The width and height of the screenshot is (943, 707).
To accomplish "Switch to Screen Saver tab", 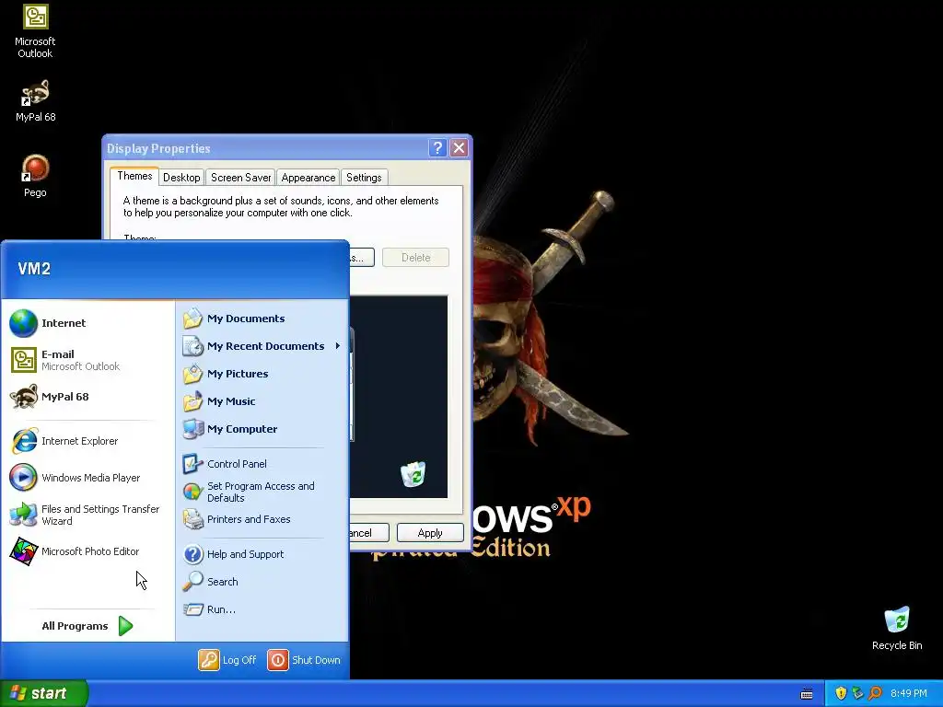I will [x=240, y=178].
